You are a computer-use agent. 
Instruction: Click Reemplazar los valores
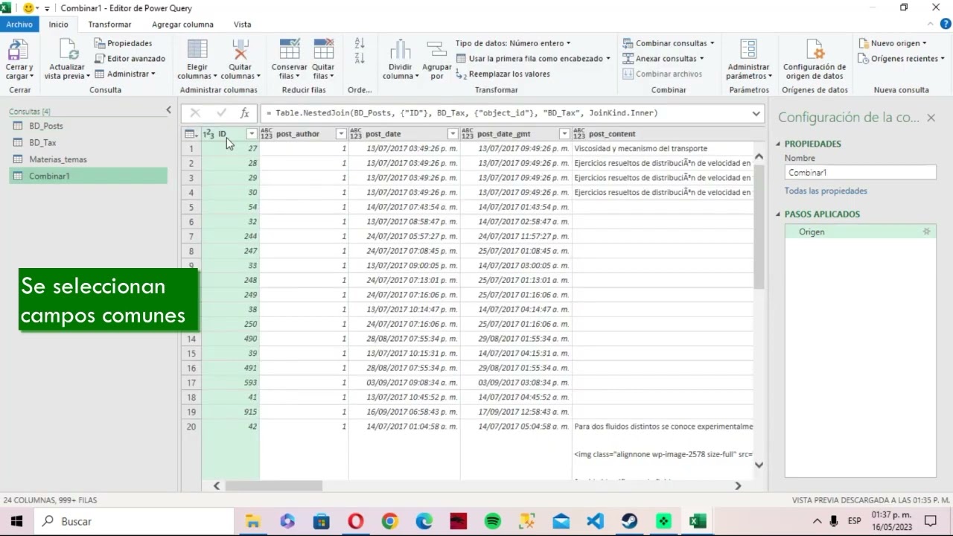pos(503,74)
